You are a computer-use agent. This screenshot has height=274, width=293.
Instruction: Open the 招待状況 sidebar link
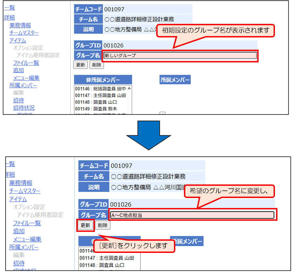click(24, 108)
